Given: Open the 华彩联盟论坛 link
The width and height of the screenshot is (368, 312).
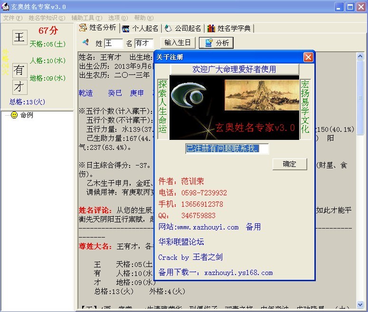Looking at the screenshot, I should pos(181,242).
